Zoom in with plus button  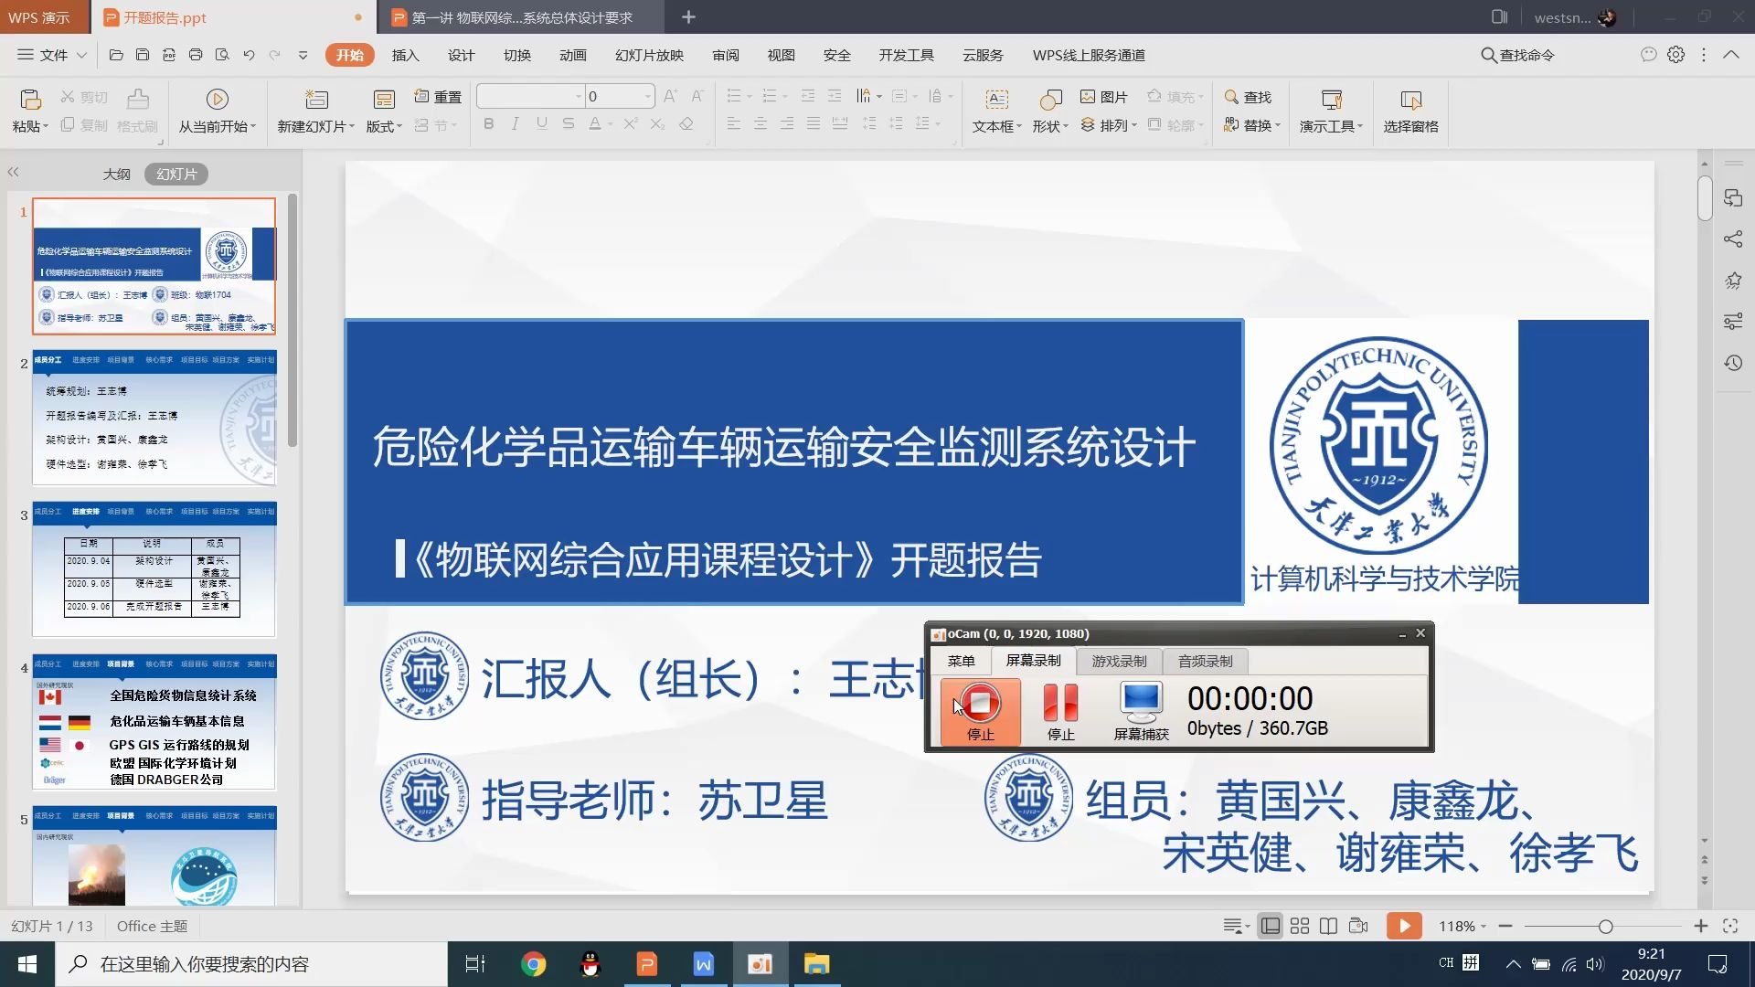[1700, 926]
